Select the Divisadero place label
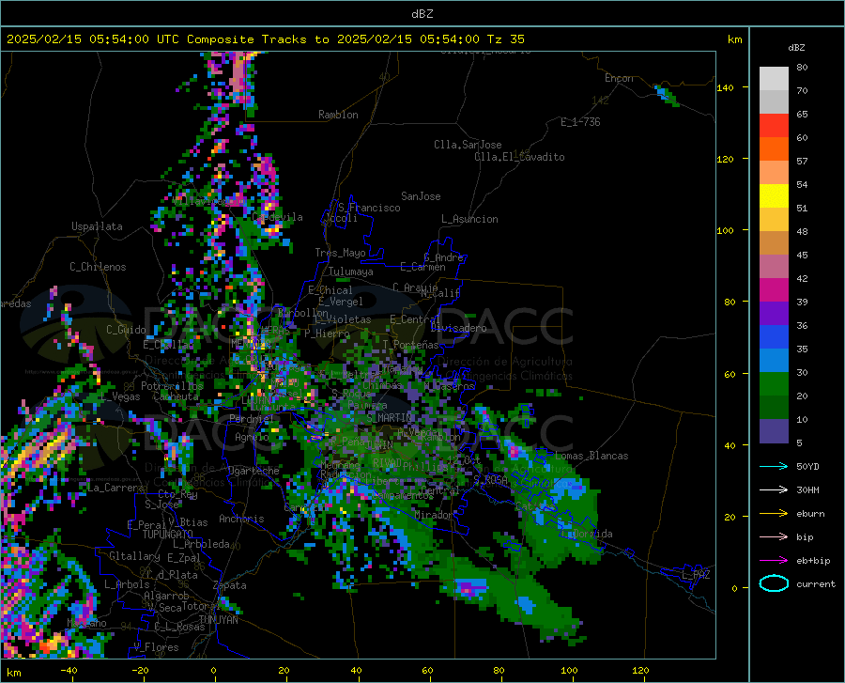The height and width of the screenshot is (683, 845). [458, 328]
